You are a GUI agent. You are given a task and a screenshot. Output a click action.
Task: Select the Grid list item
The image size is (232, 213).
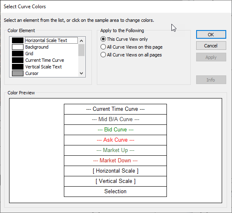pyautogui.click(x=29, y=54)
